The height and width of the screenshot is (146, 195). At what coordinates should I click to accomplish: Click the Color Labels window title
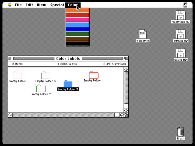point(68,59)
